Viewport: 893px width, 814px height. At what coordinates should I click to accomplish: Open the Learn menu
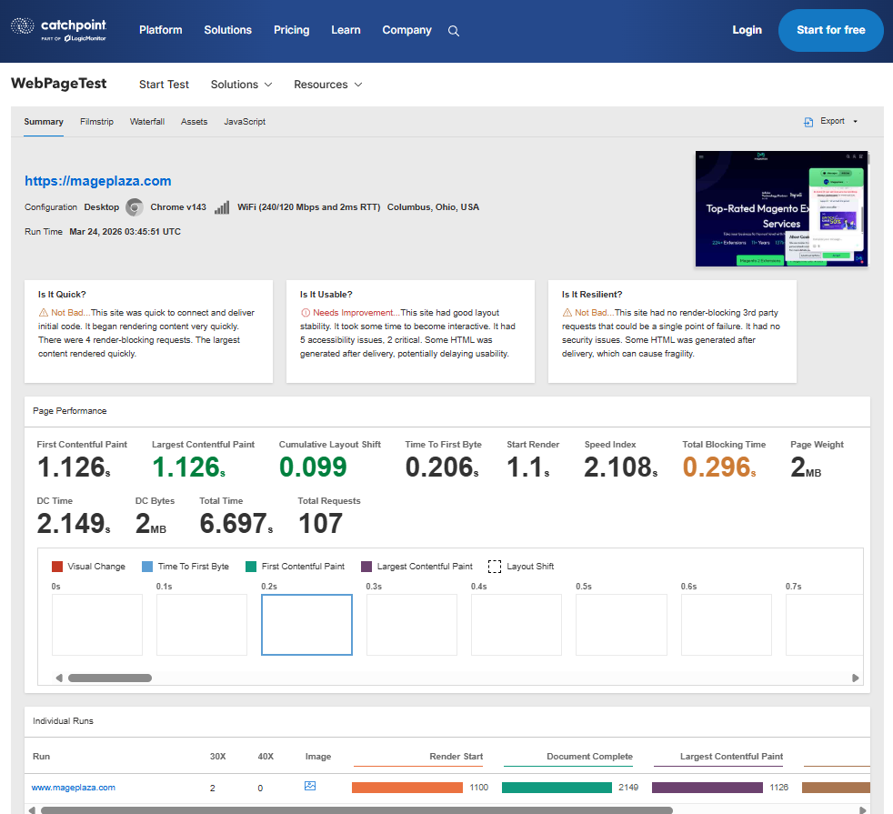pos(346,30)
